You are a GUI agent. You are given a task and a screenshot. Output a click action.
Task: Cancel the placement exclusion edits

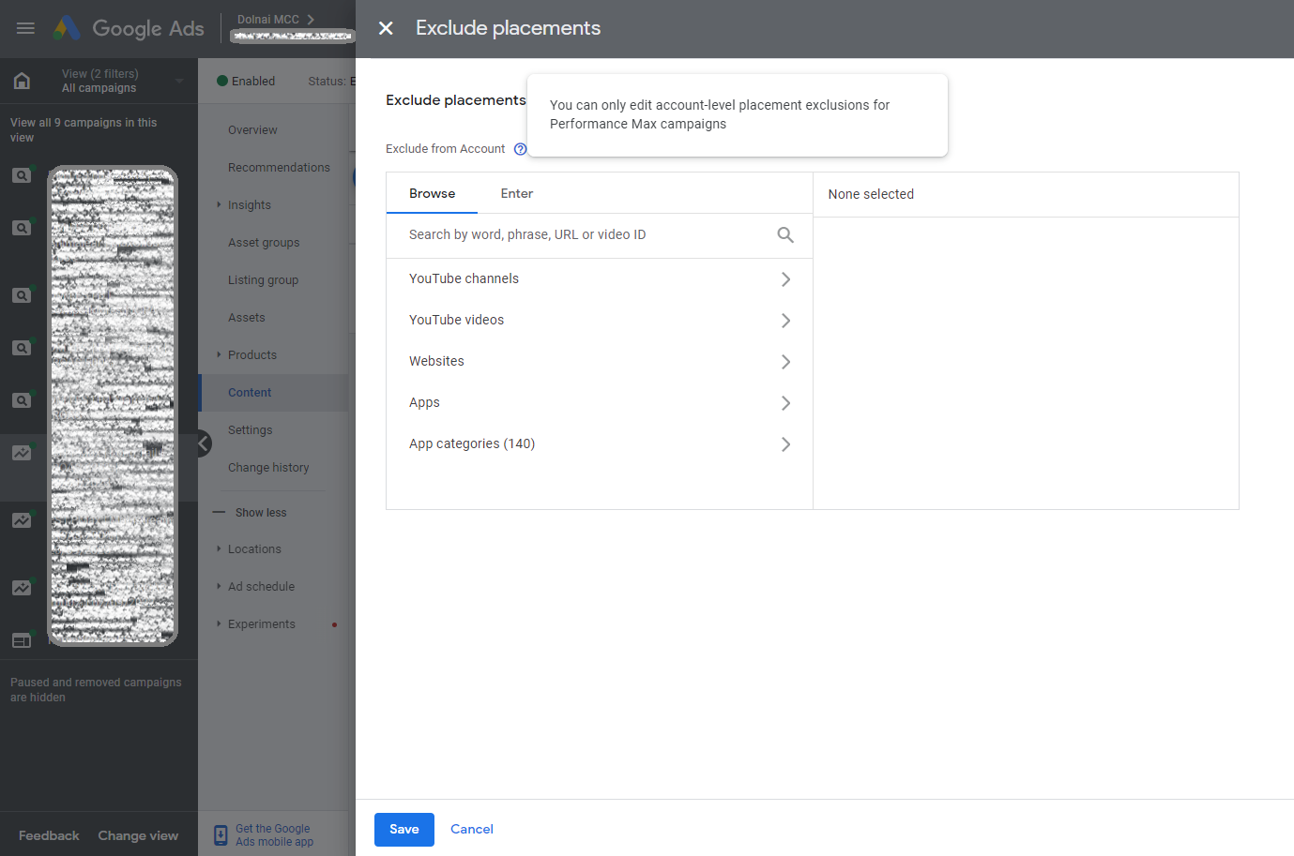tap(471, 829)
